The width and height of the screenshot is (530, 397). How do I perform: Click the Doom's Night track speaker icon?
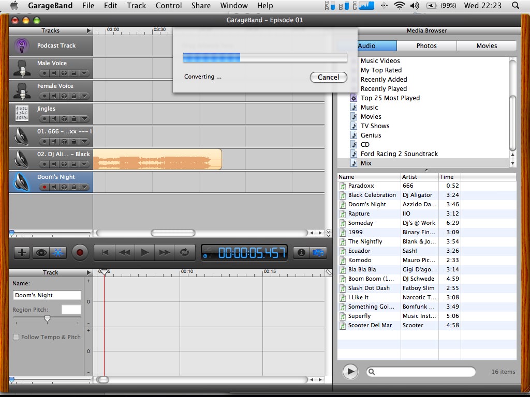22,182
